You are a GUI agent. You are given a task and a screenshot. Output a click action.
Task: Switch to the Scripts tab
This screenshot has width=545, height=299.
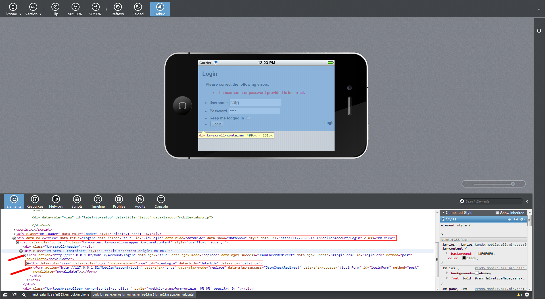coord(77,201)
